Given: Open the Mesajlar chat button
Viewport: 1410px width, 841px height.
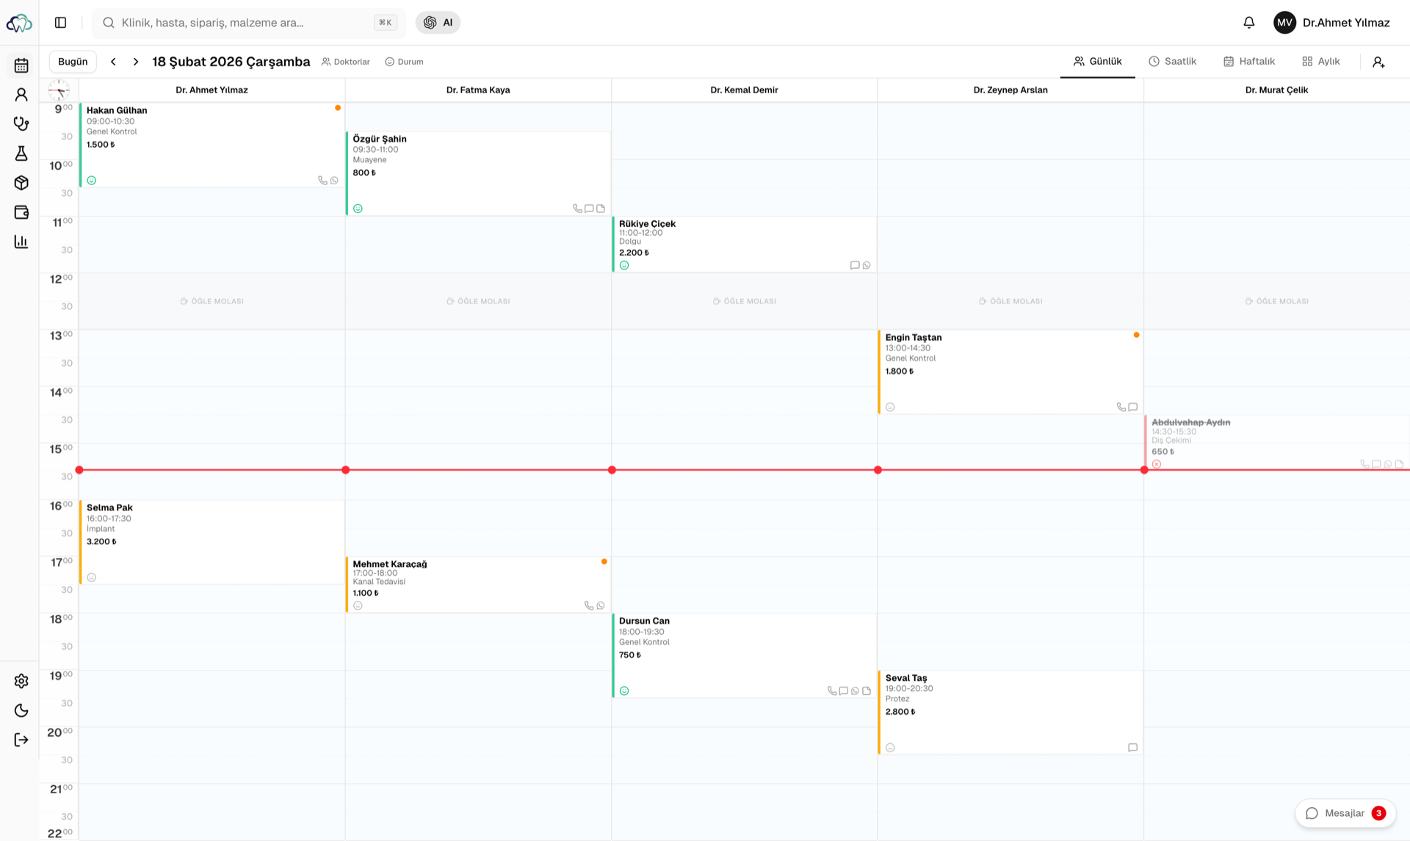Looking at the screenshot, I should [x=1345, y=813].
